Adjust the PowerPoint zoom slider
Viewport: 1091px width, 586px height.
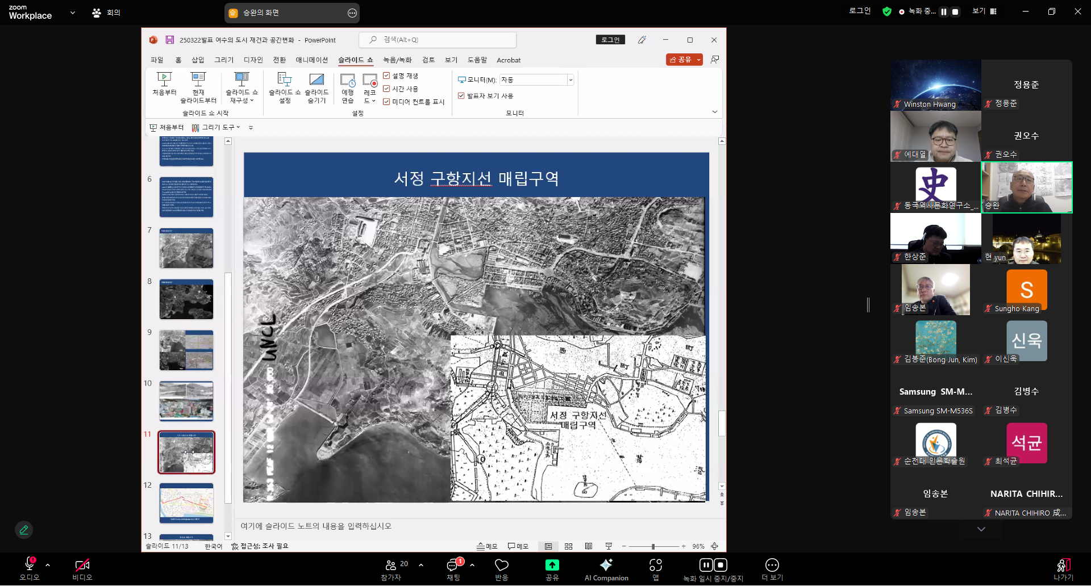(653, 546)
